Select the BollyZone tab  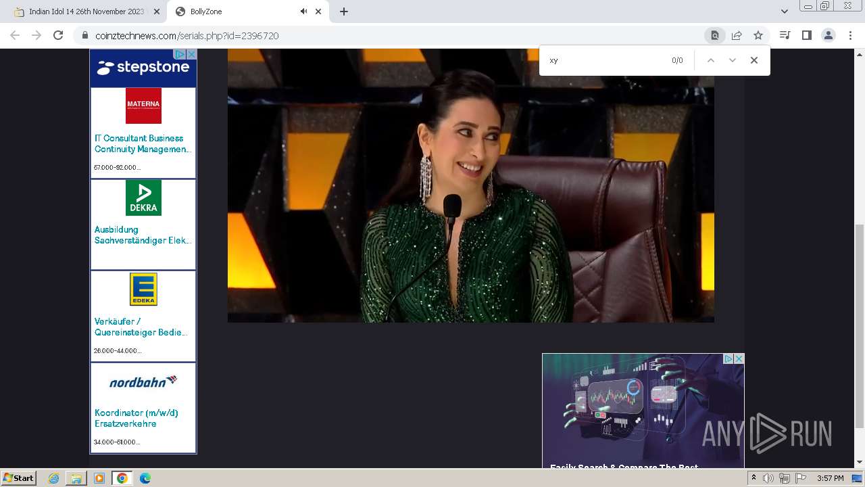click(249, 11)
